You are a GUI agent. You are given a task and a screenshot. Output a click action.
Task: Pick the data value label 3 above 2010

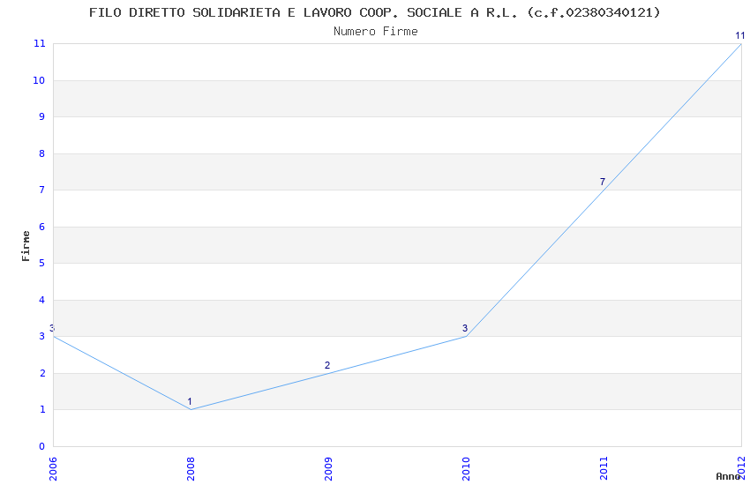[x=465, y=328]
